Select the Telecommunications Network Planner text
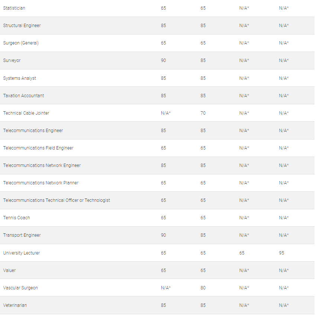 click(41, 183)
